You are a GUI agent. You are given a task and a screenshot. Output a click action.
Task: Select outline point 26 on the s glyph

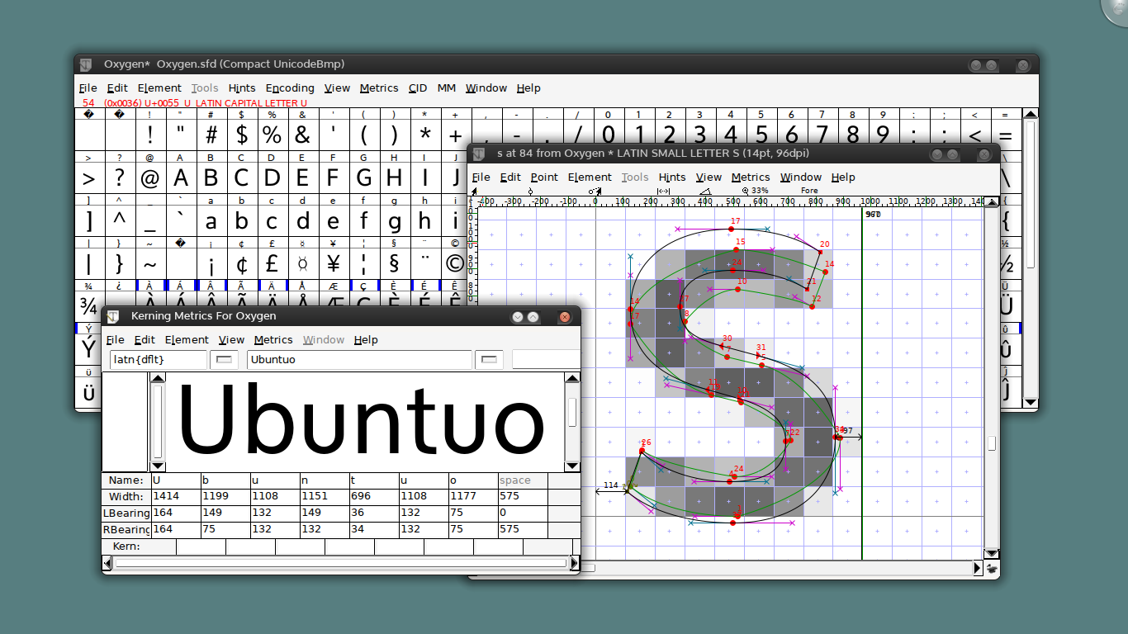[642, 451]
